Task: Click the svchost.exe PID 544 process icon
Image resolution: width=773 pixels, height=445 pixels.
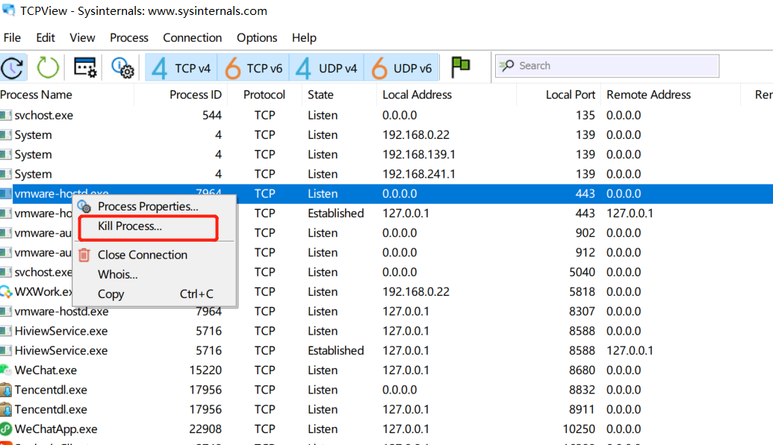Action: coord(6,115)
